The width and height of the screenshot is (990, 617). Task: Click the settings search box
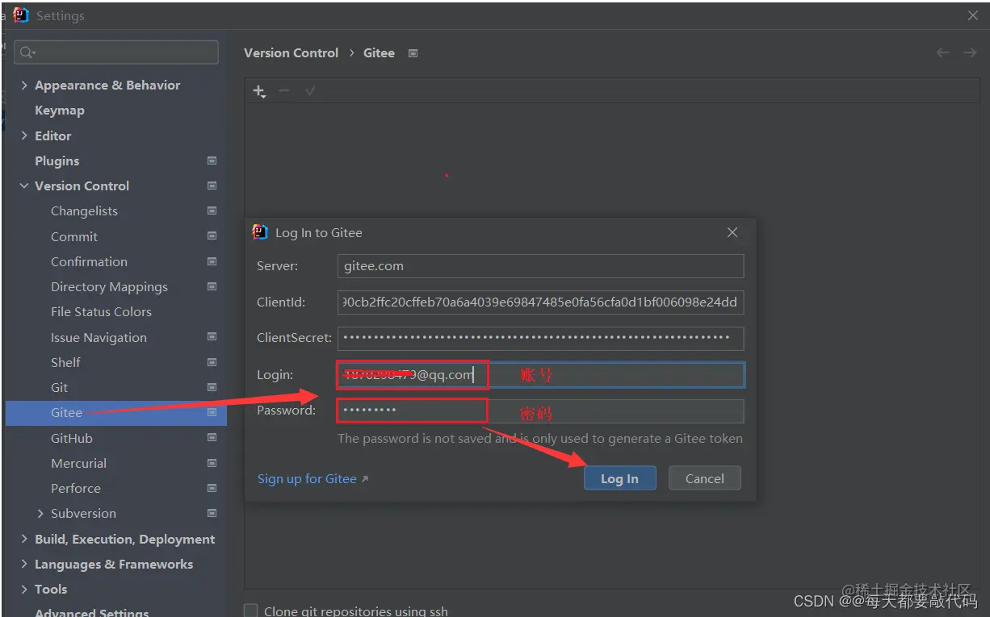point(116,52)
